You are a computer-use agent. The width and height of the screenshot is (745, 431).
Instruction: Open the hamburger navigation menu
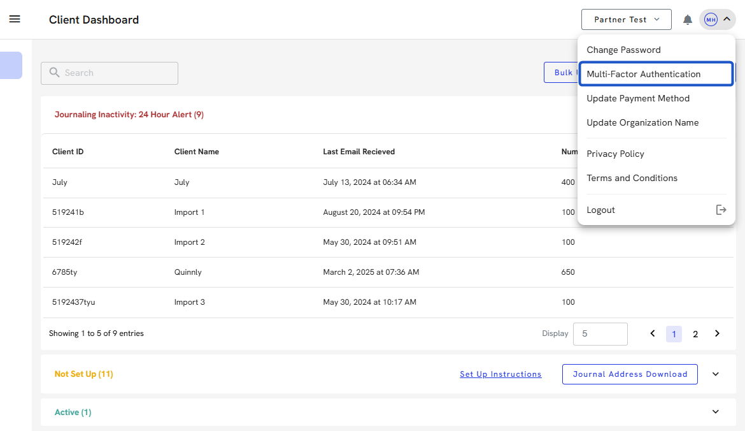tap(15, 19)
